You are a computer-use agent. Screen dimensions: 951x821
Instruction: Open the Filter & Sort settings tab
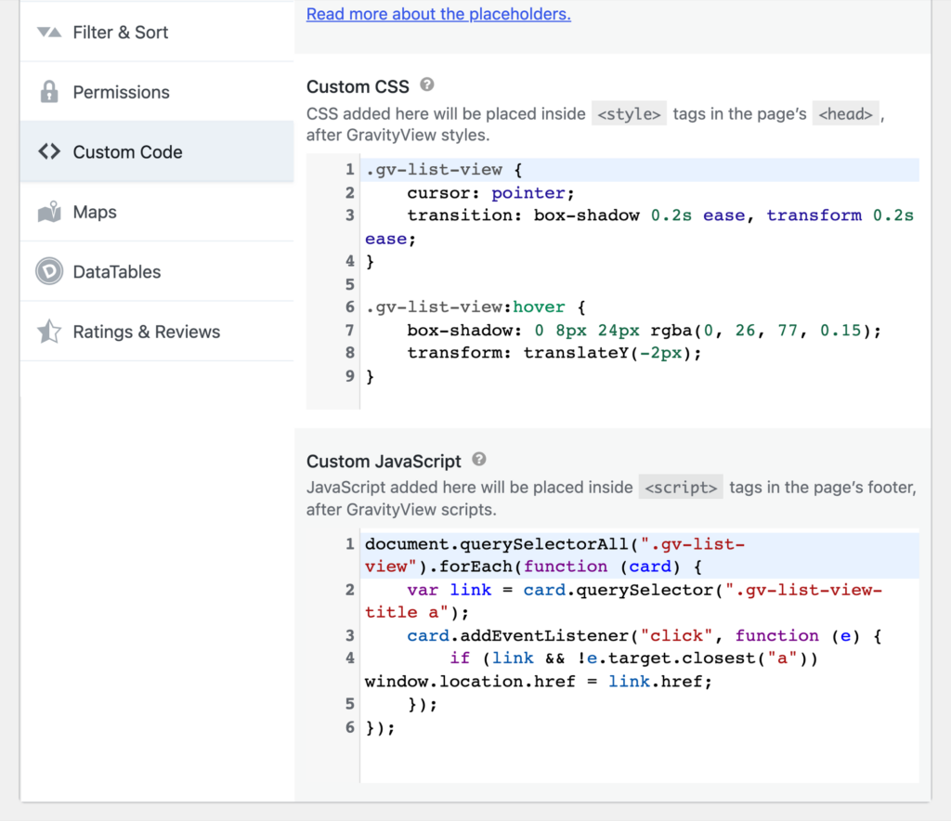tap(157, 33)
